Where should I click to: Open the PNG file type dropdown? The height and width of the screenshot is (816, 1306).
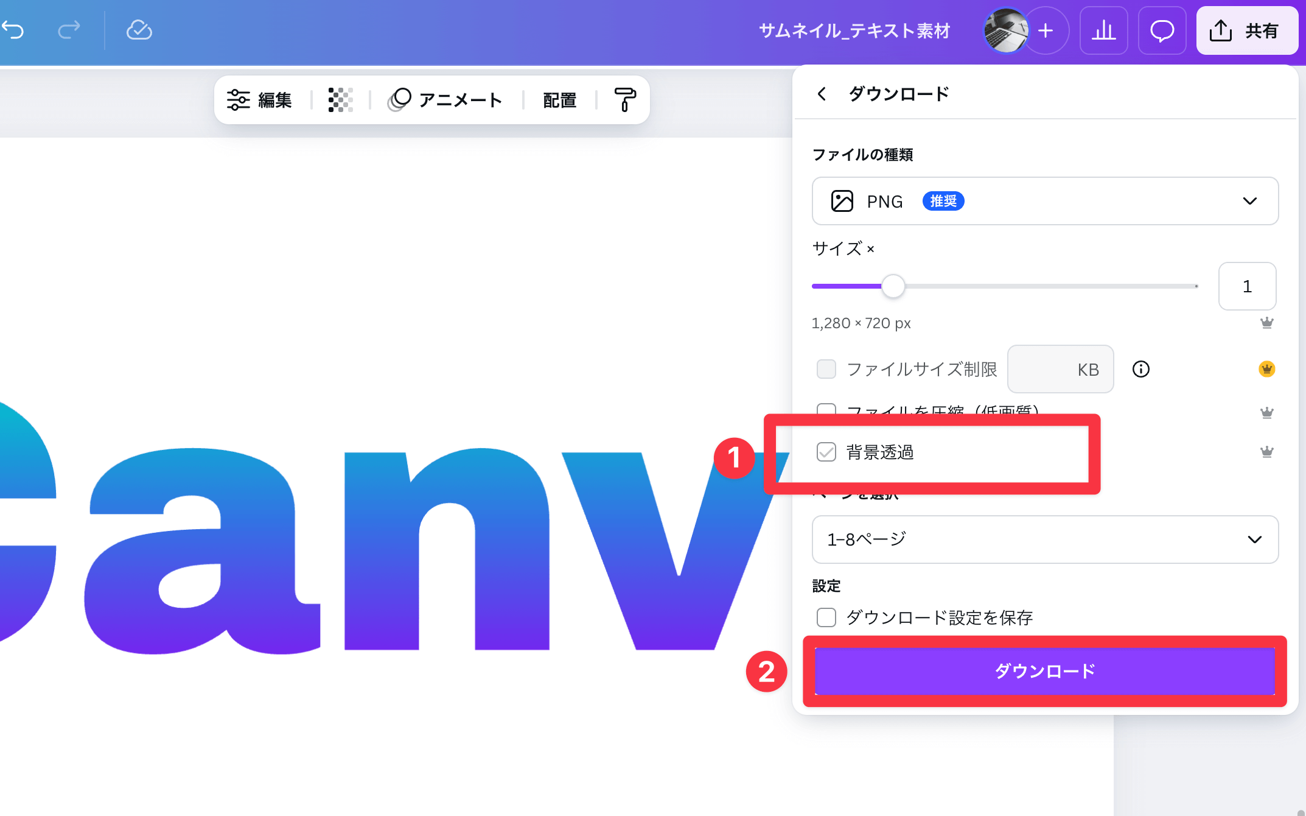click(1045, 201)
